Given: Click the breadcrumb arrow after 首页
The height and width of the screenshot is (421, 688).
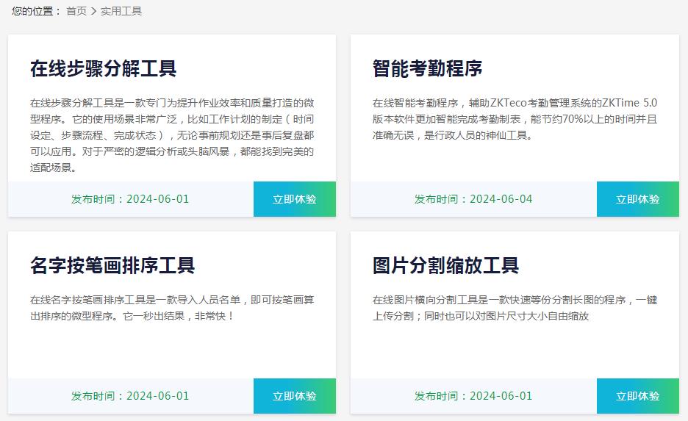Looking at the screenshot, I should (93, 11).
